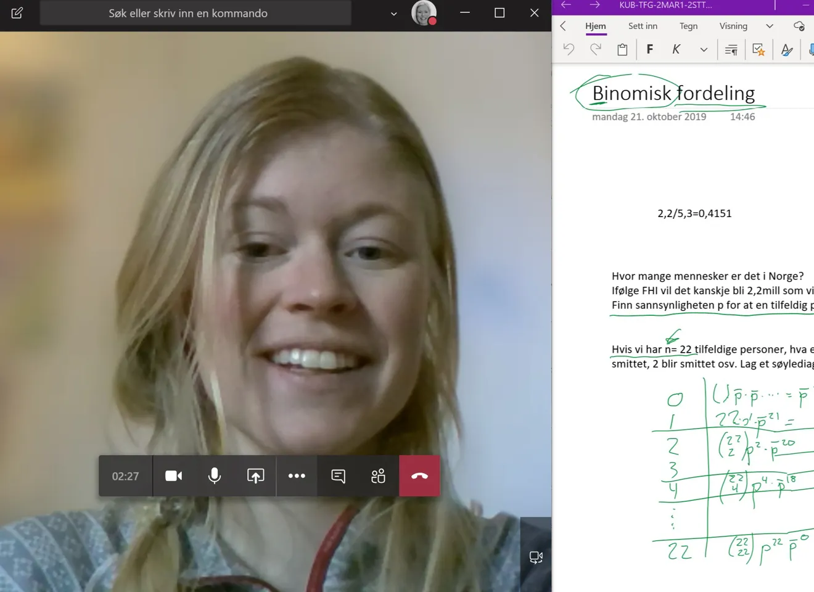The width and height of the screenshot is (814, 592).
Task: Undo the last action in OneNote
Action: point(569,49)
